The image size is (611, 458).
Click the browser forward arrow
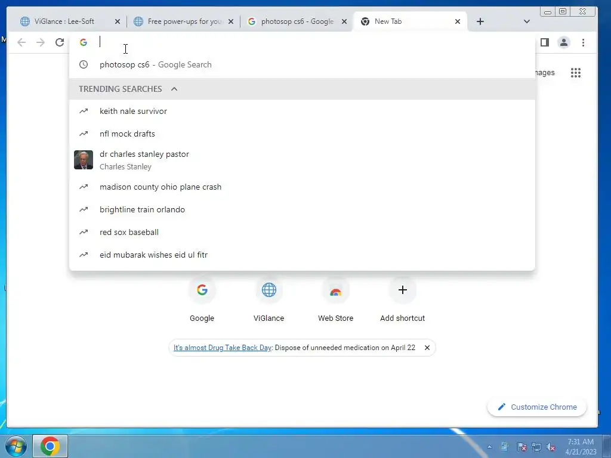(x=41, y=42)
